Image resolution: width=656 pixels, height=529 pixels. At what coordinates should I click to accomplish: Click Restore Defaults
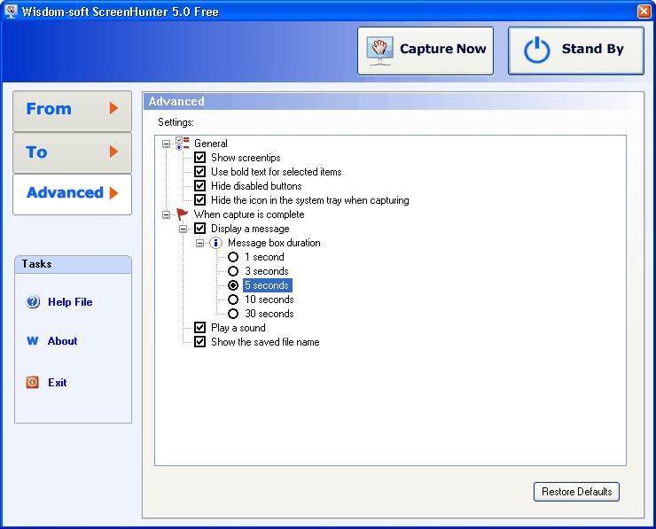(x=576, y=492)
